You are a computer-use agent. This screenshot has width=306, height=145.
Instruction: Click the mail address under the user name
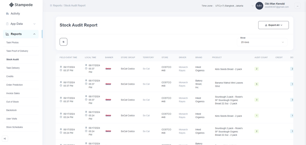(277, 7)
